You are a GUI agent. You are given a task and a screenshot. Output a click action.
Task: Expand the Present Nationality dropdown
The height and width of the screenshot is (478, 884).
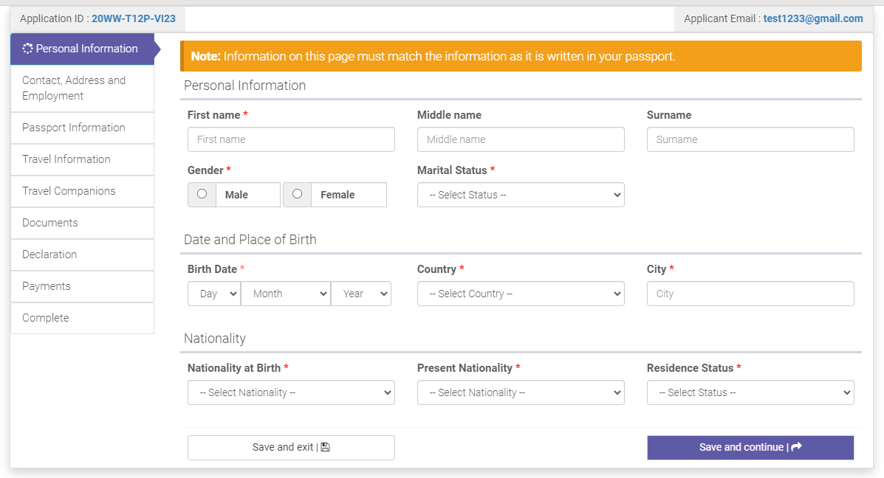[521, 392]
